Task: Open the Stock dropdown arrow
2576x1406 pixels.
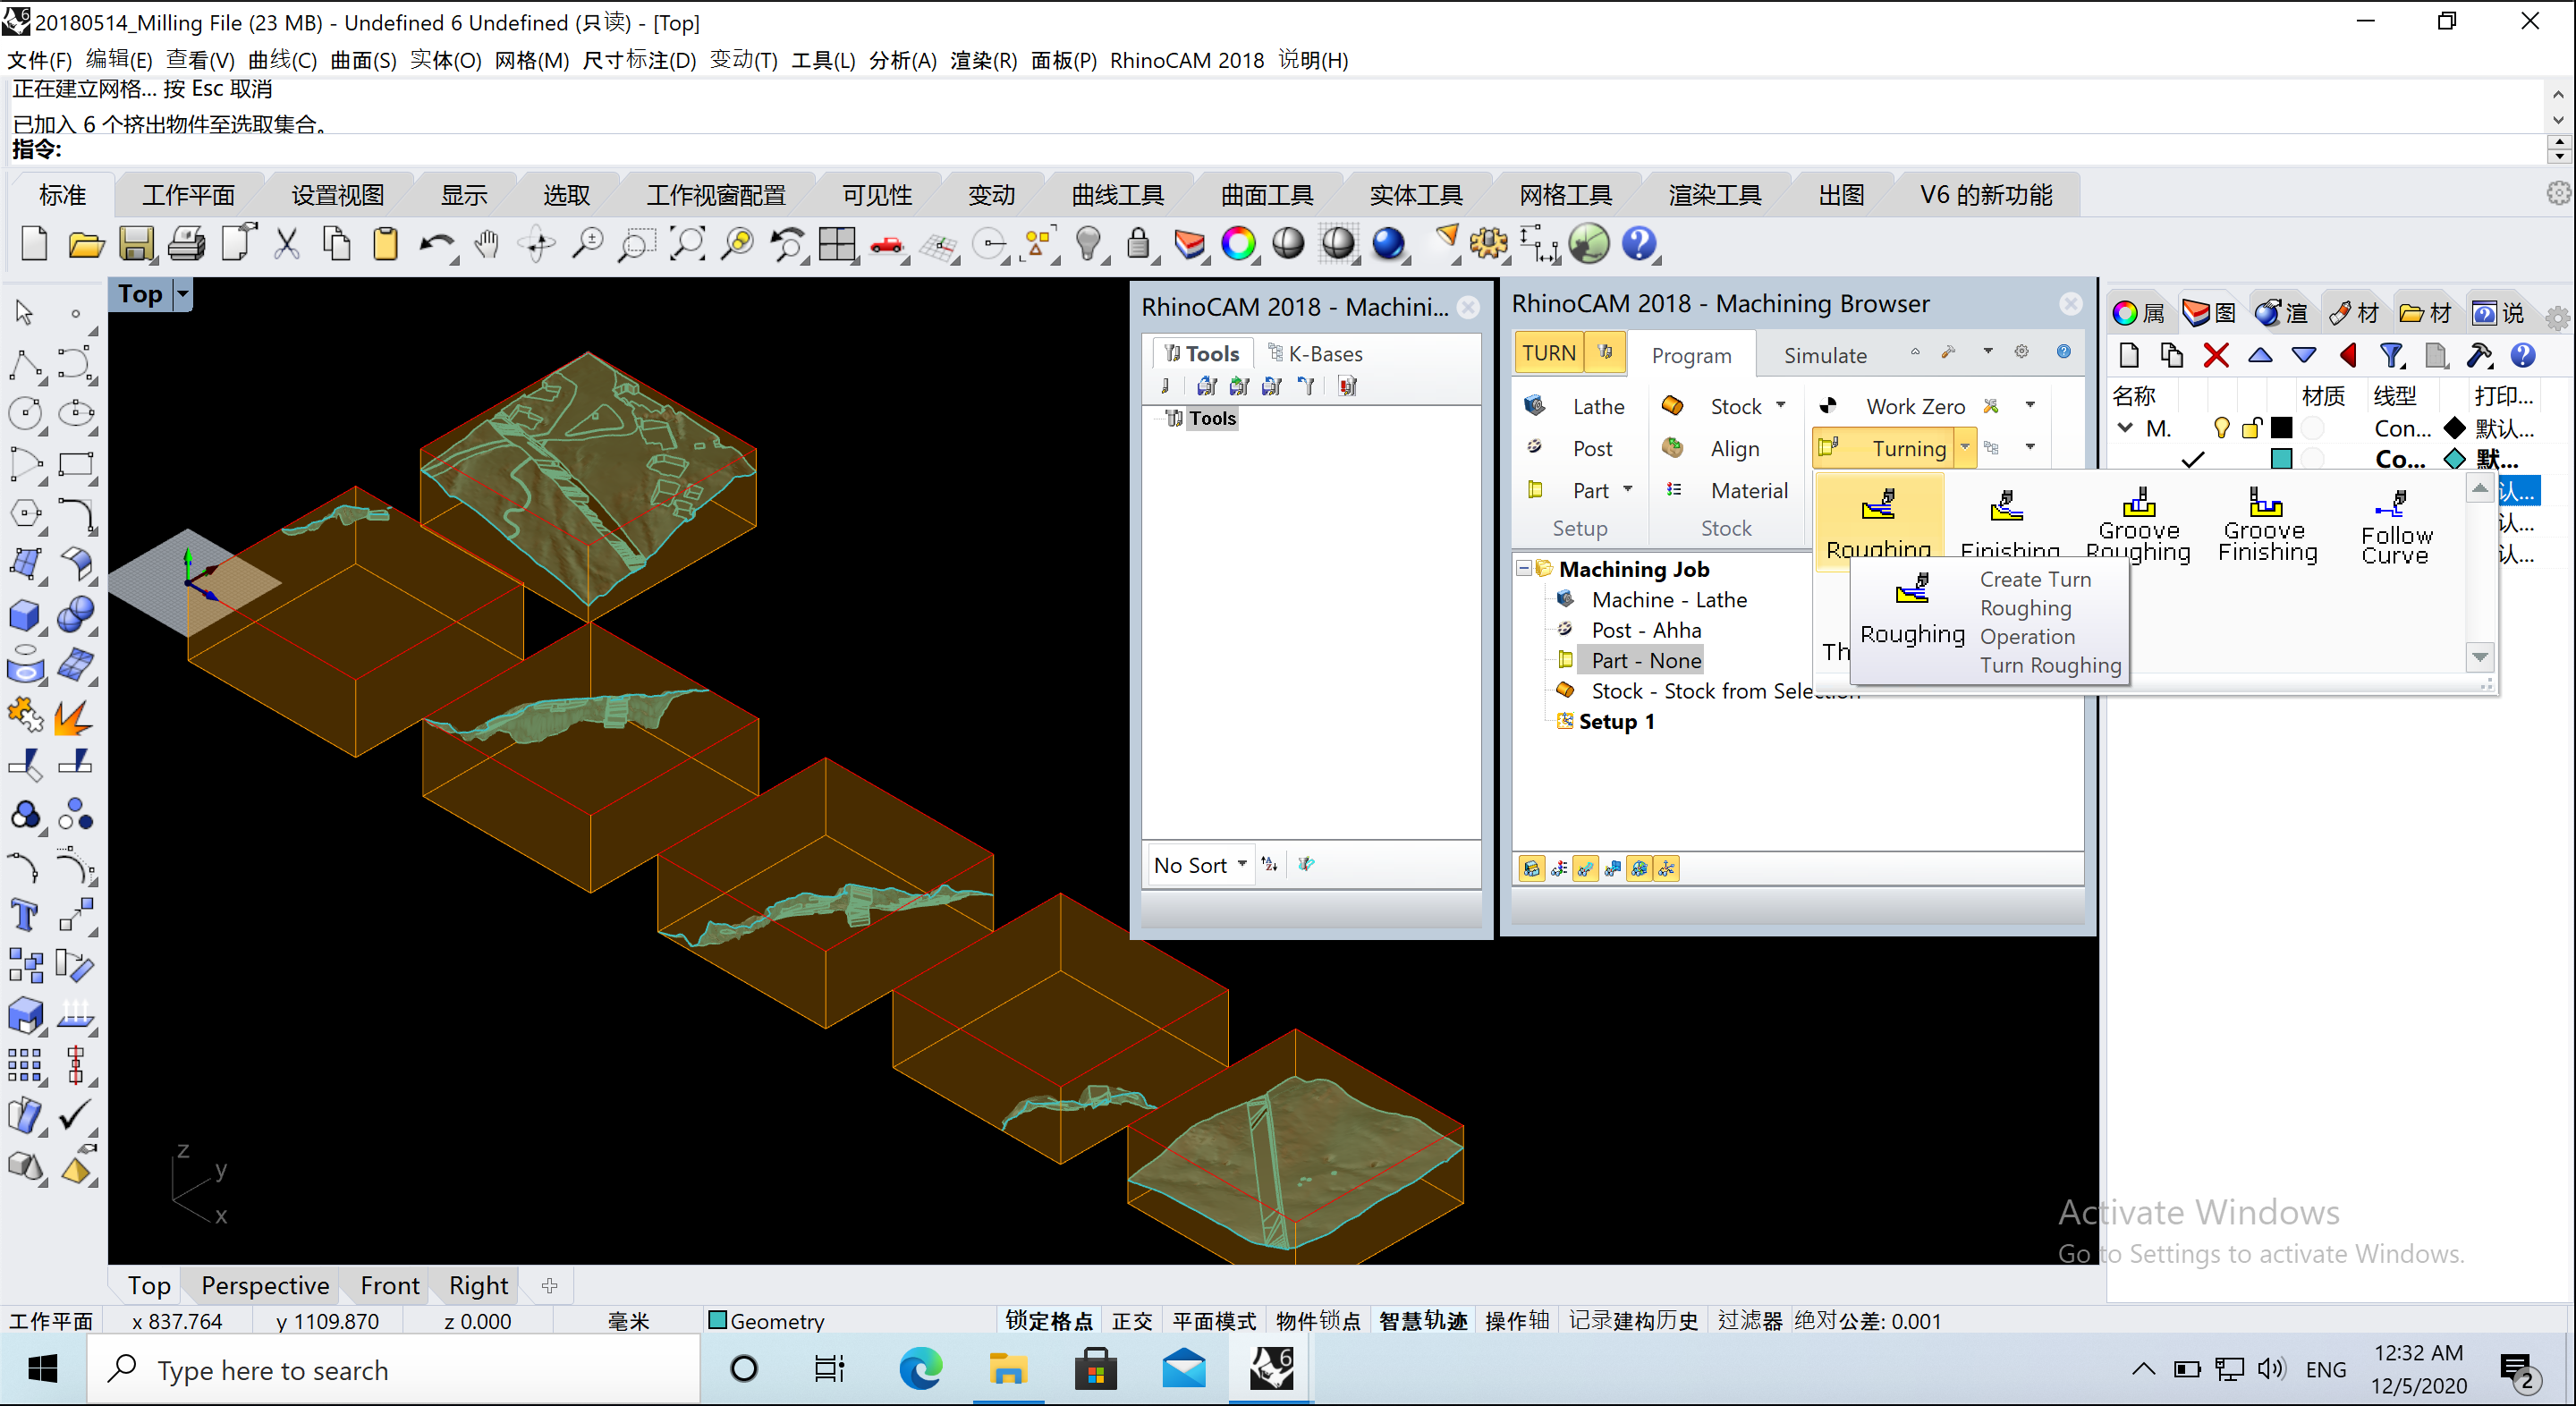Action: coord(1781,406)
